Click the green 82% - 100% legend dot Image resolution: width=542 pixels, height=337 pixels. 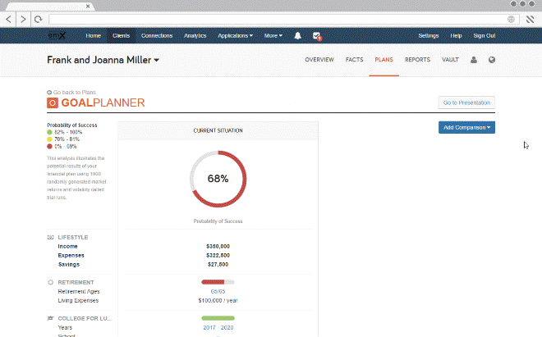click(x=49, y=132)
